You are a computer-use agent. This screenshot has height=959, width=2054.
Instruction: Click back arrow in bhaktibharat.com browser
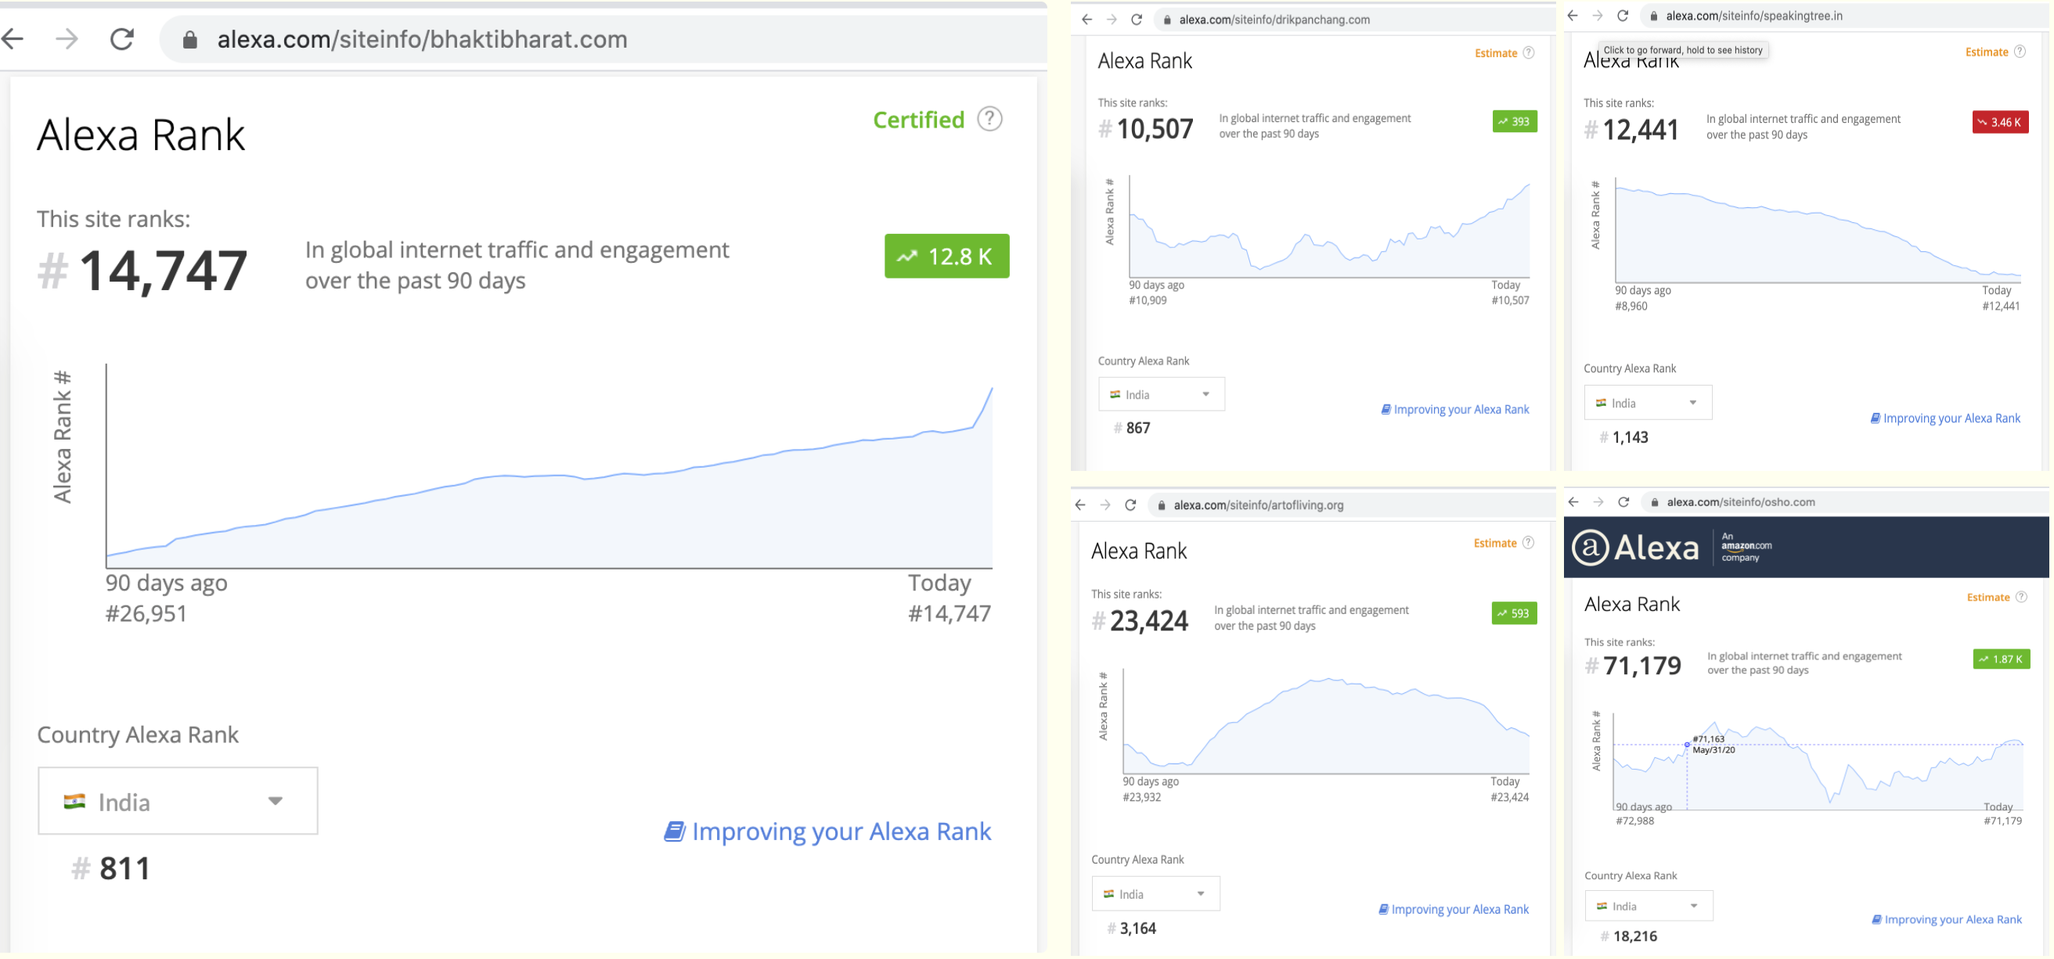pyautogui.click(x=13, y=38)
